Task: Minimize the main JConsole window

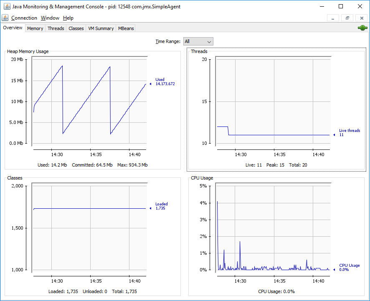Action: coord(322,6)
